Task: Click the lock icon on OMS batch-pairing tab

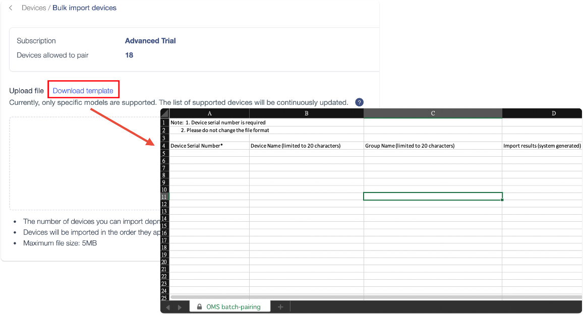Action: [x=200, y=307]
